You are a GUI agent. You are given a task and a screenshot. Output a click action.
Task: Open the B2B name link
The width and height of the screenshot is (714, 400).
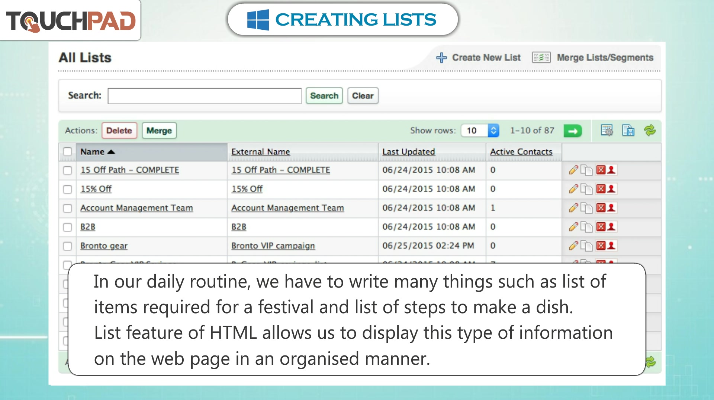point(88,227)
